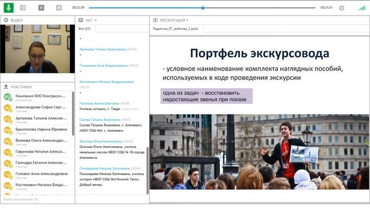Click elapsed time 00:32:09
The height and width of the screenshot is (208, 370).
pos(78,8)
